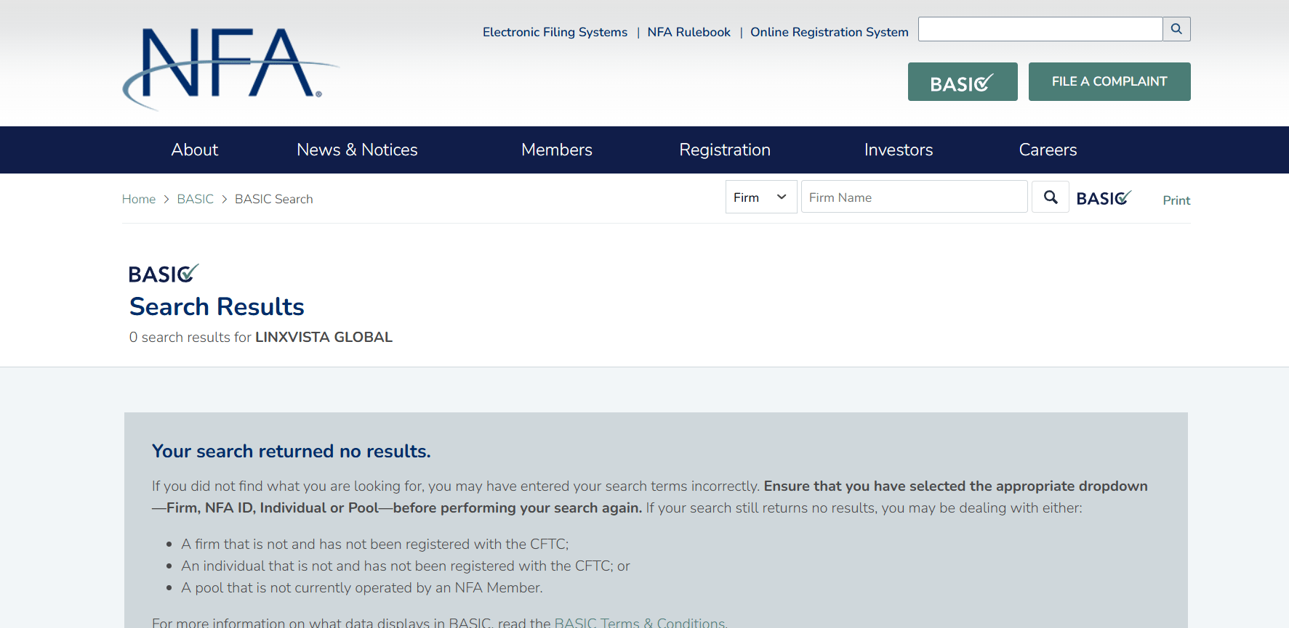The height and width of the screenshot is (628, 1289).
Task: Click the BASIC search magnifier button
Action: tap(1051, 197)
